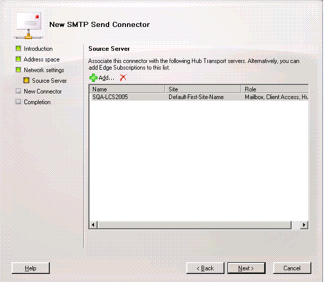Click the Mailbox, Client Access role cell
This screenshot has height=282, width=325.
[276, 97]
